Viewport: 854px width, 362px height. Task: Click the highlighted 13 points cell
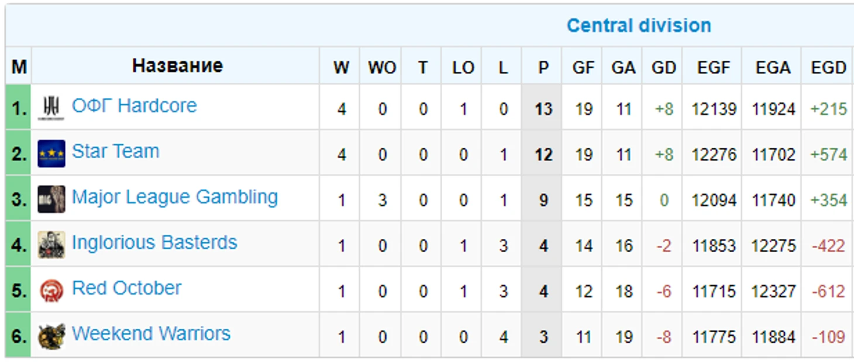click(x=543, y=109)
